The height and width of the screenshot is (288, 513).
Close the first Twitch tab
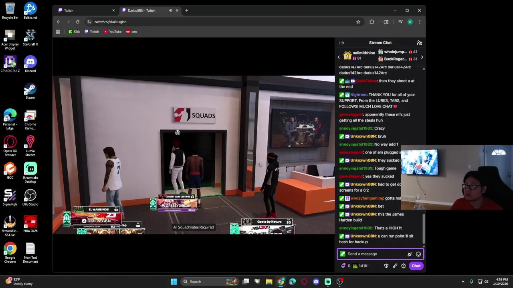113,10
